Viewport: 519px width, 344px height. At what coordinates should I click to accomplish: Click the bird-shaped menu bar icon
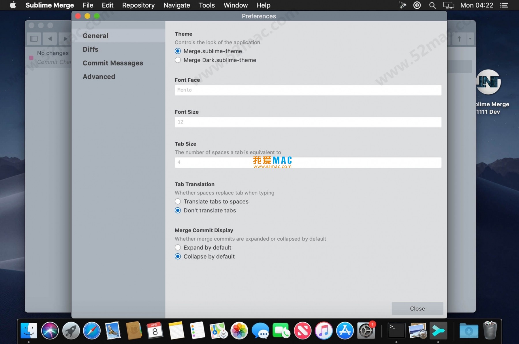403,5
